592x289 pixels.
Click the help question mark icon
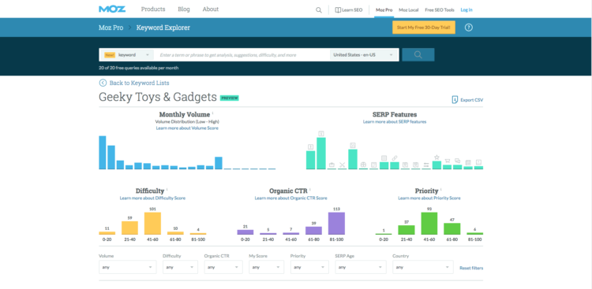coord(469,28)
